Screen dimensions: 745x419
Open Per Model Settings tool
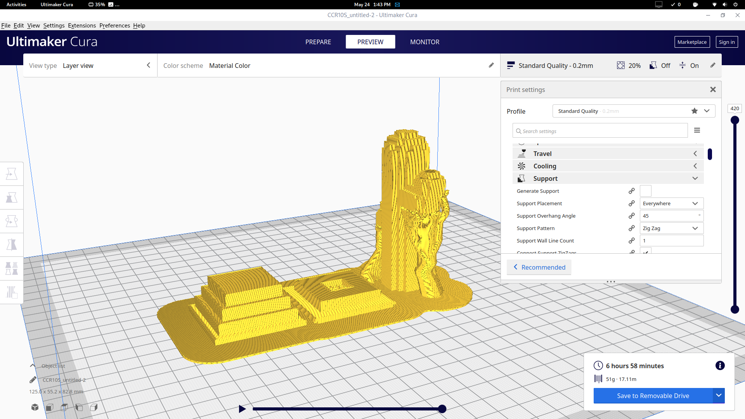click(12, 268)
